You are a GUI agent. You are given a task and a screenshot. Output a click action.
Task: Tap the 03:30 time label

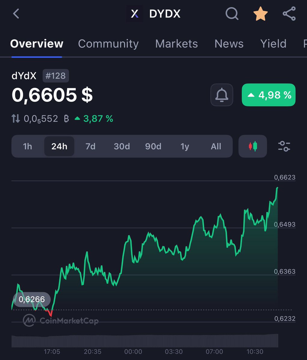click(174, 352)
